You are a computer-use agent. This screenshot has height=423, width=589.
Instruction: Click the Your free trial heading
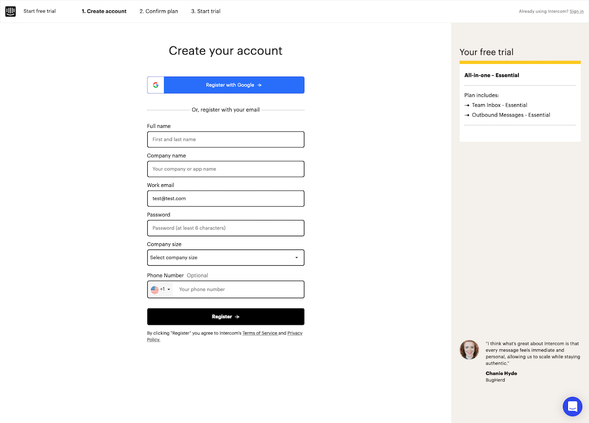point(486,52)
